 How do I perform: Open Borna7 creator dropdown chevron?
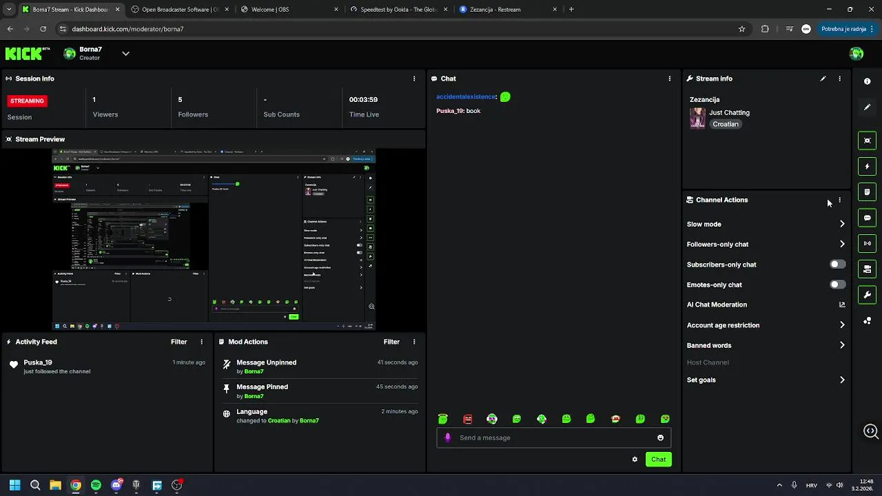[125, 54]
